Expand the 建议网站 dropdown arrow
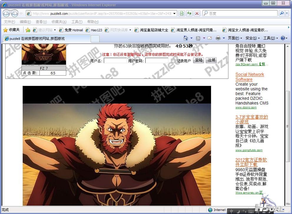This screenshot has height=214, width=292. click(55, 30)
